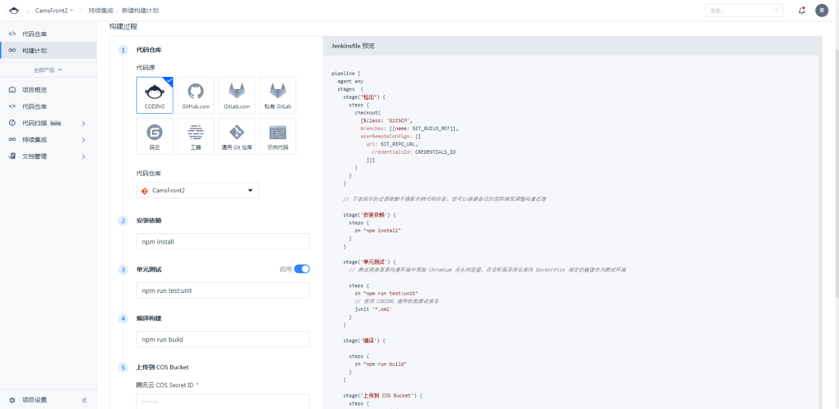Click the 项目概览 home icon

click(11, 90)
